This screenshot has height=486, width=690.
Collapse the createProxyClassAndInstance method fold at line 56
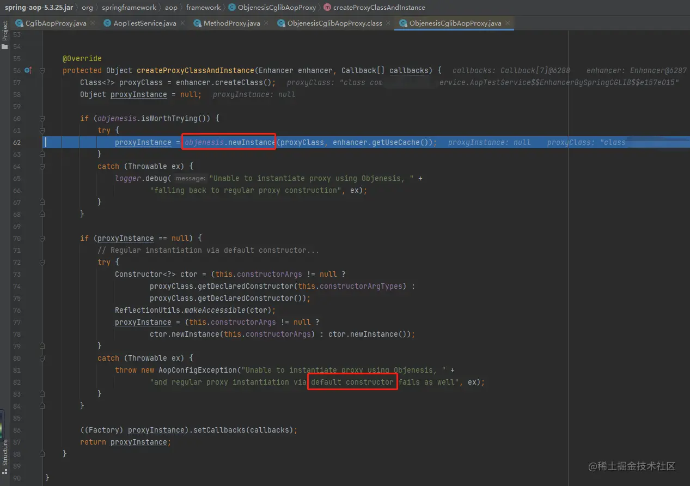click(42, 70)
